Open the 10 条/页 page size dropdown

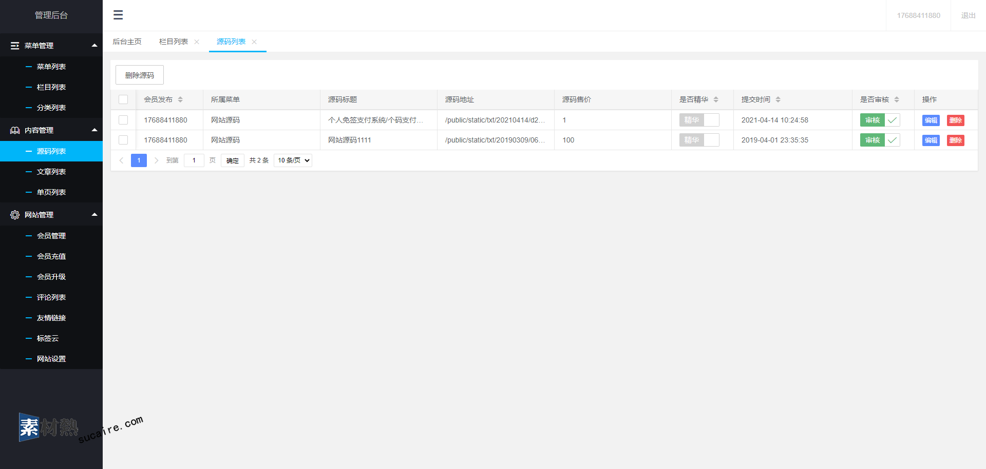click(293, 160)
